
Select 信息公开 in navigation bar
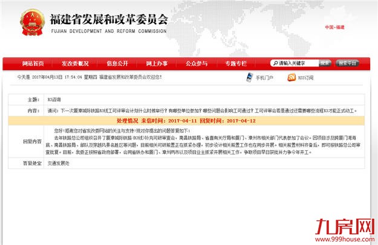117,63
